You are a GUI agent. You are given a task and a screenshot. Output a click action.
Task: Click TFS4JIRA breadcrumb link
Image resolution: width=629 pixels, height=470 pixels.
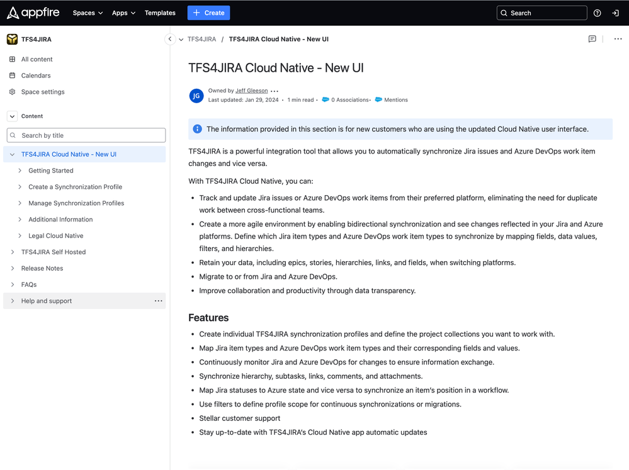point(201,39)
